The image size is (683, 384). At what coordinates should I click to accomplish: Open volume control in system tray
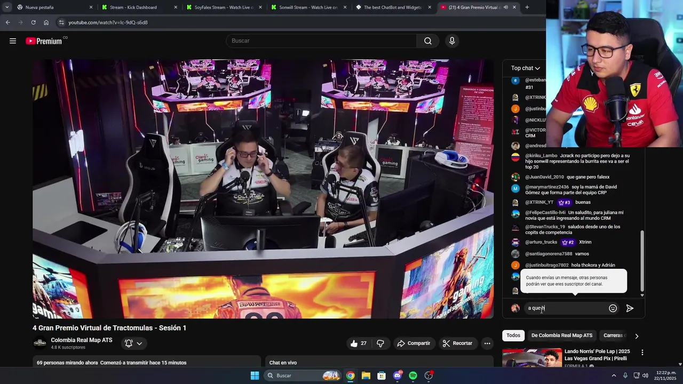point(646,375)
